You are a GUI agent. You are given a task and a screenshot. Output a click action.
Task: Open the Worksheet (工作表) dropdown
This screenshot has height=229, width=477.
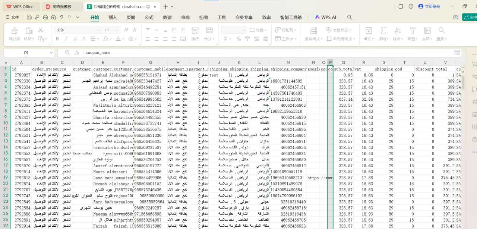pos(286,39)
